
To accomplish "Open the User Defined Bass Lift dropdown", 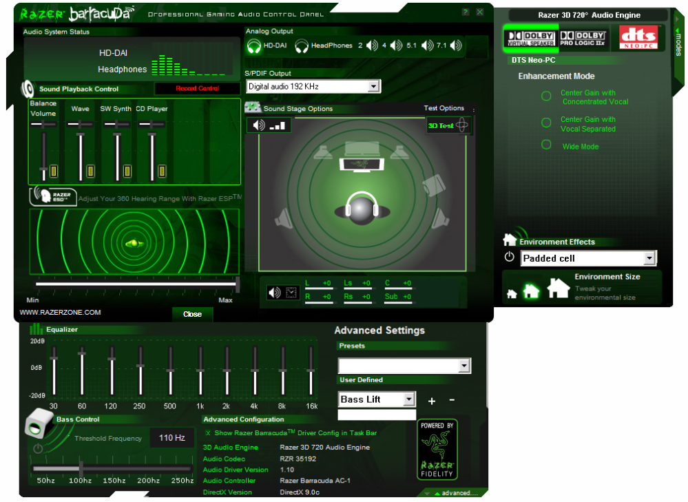I will pyautogui.click(x=409, y=399).
